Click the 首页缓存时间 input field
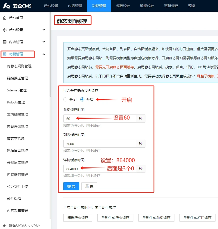 100,119
